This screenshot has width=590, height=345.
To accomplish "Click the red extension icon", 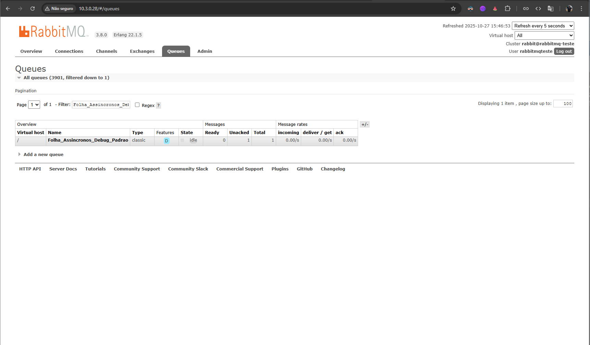I will [x=495, y=9].
